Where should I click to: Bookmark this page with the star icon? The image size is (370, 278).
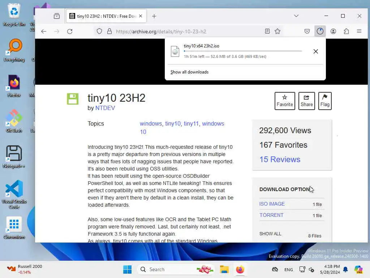coord(277,31)
